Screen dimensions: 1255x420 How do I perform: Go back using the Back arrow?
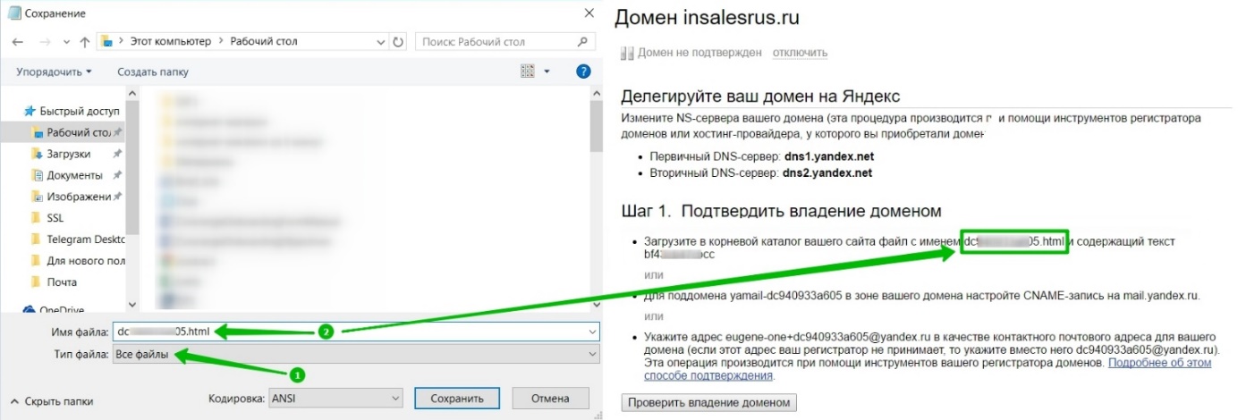(x=17, y=42)
